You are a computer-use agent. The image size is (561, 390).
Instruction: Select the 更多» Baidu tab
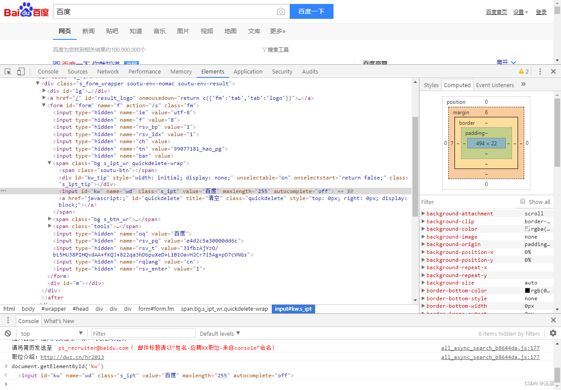tap(278, 31)
